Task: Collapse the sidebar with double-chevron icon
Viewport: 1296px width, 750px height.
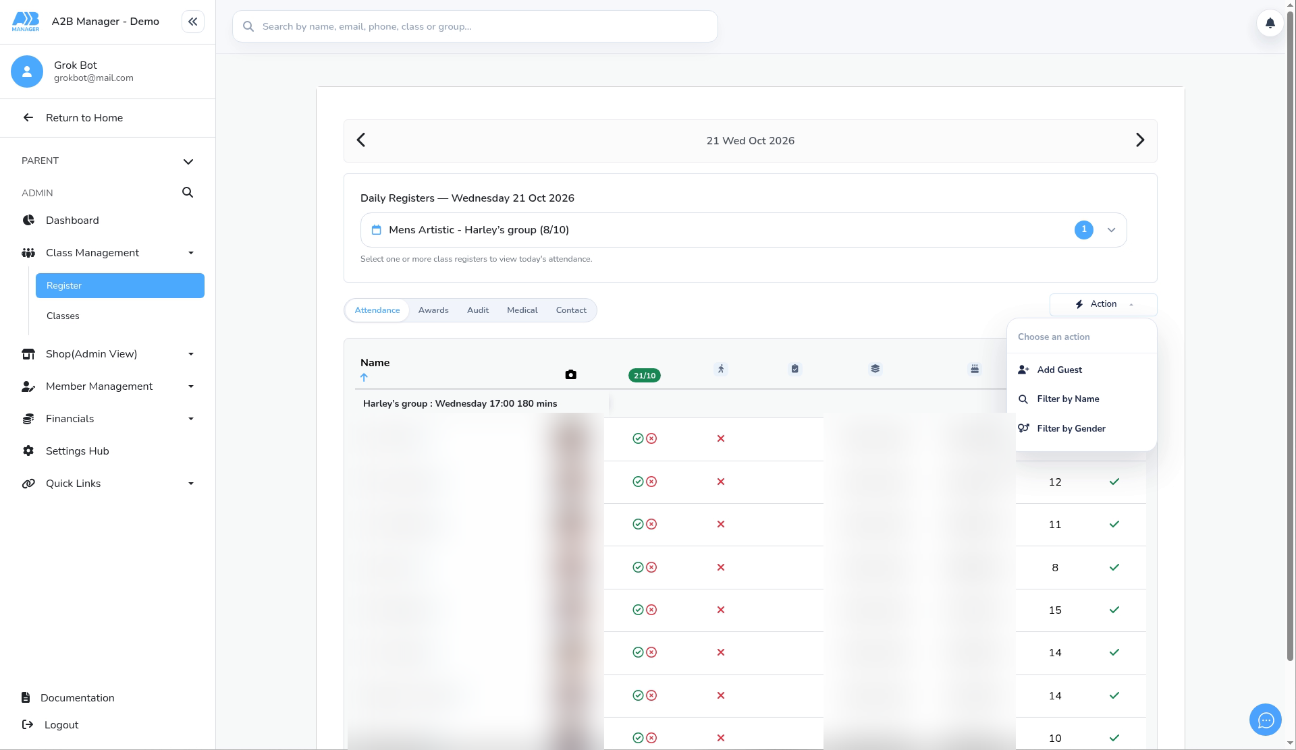Action: pyautogui.click(x=193, y=22)
